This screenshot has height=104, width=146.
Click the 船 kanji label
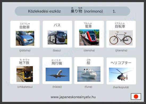[x=88, y=63]
